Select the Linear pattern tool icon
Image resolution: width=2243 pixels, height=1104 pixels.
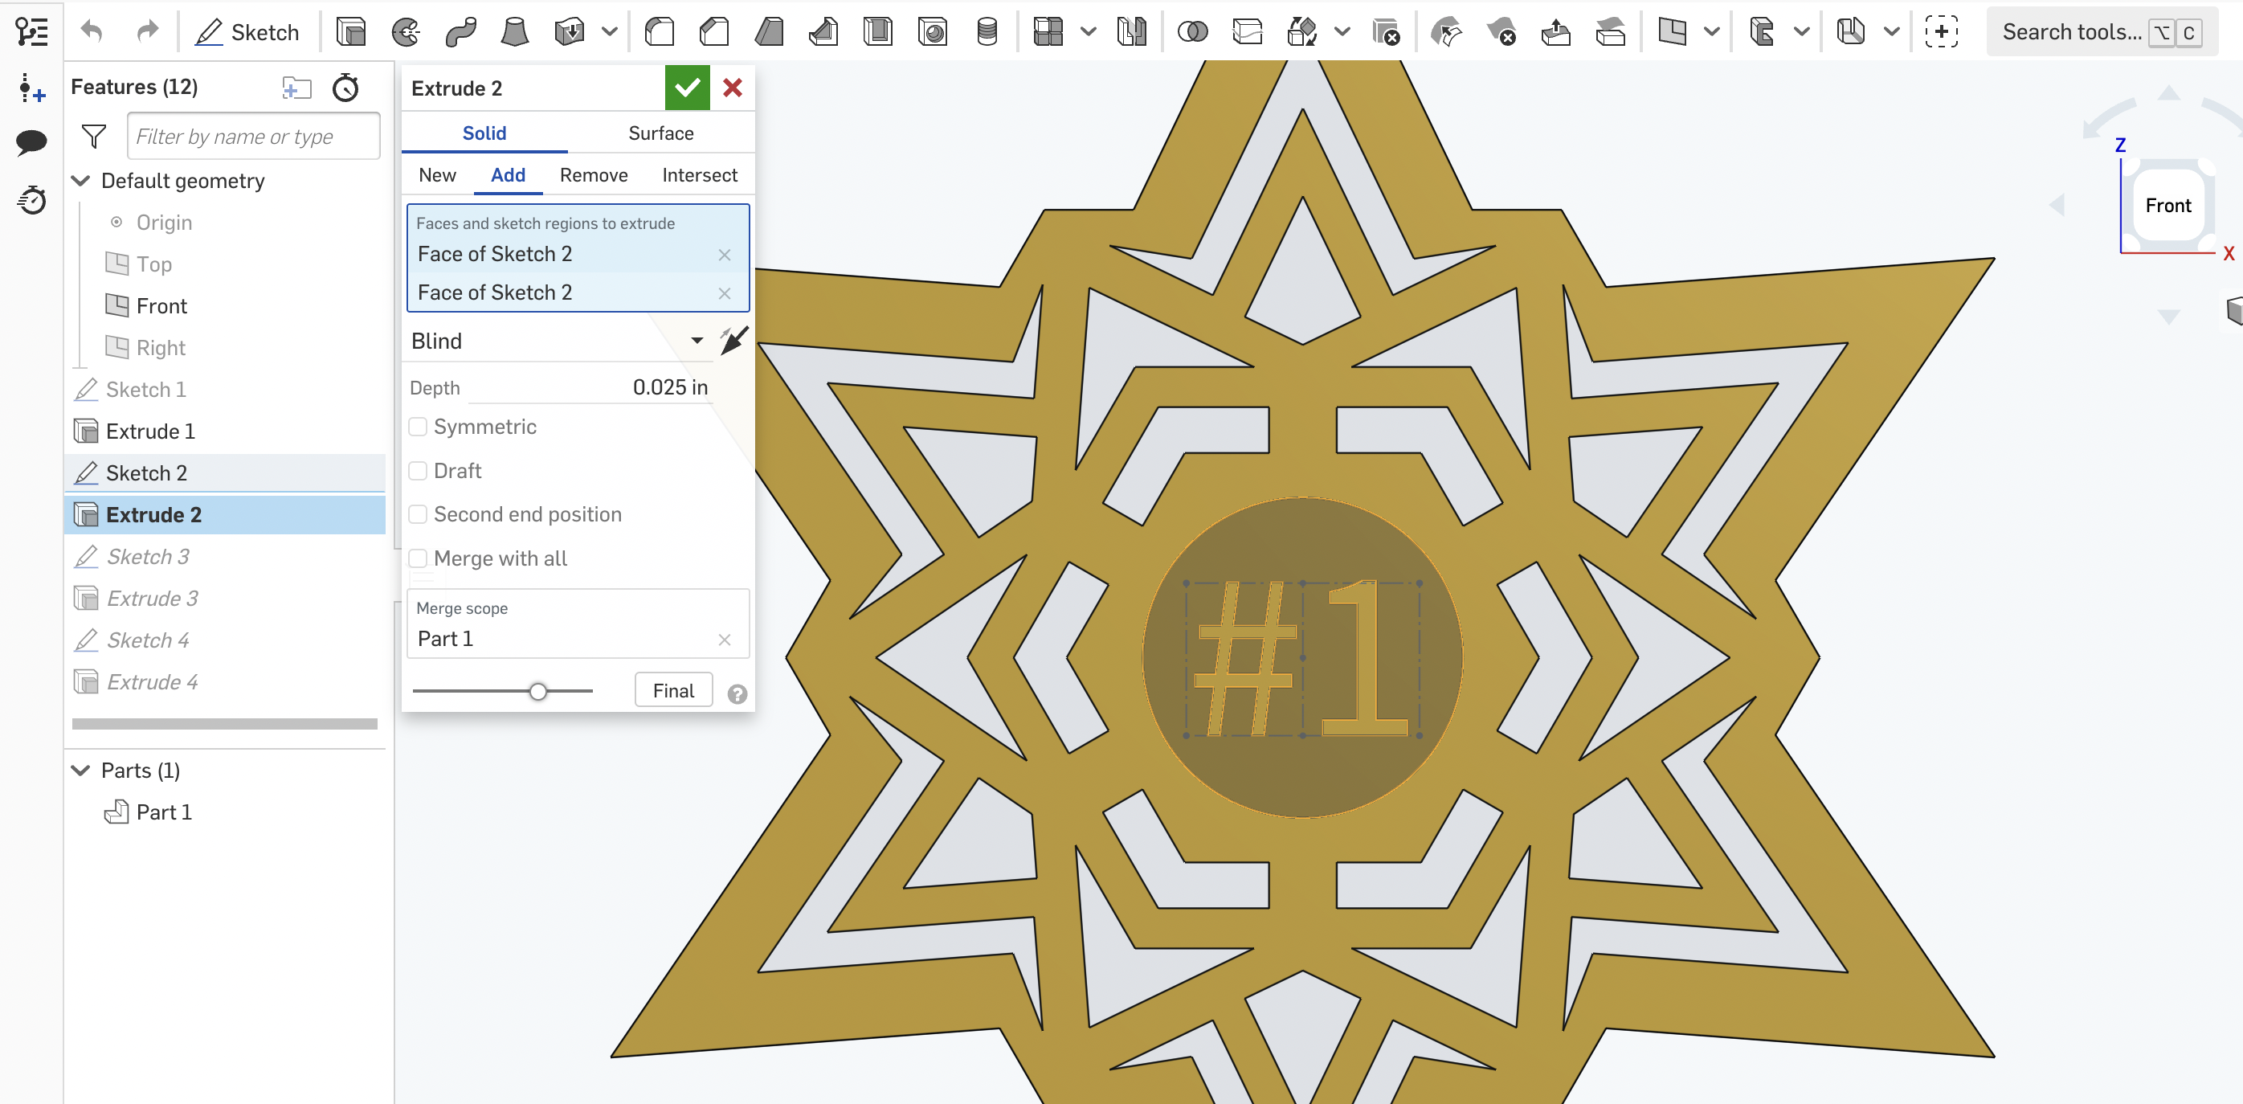[1048, 32]
